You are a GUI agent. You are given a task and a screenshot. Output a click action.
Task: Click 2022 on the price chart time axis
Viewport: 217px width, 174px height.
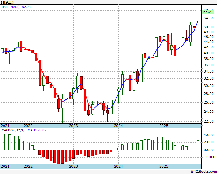tap(28, 126)
